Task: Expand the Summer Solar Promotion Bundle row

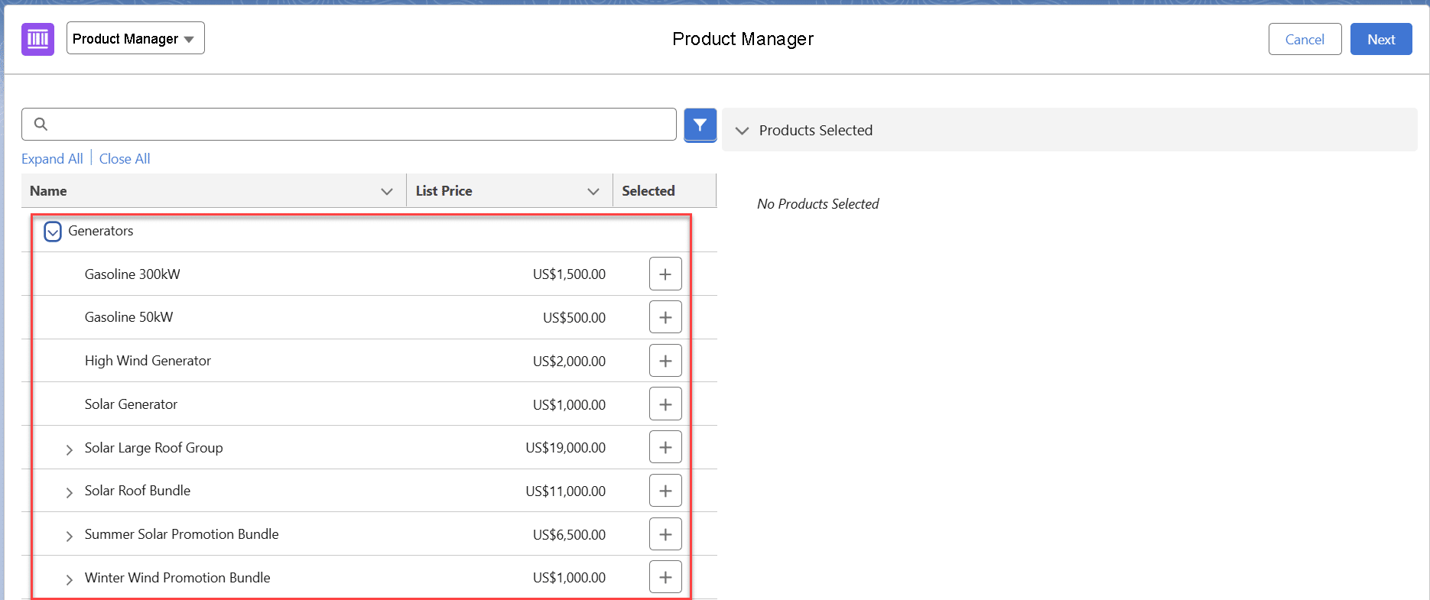Action: click(x=70, y=536)
